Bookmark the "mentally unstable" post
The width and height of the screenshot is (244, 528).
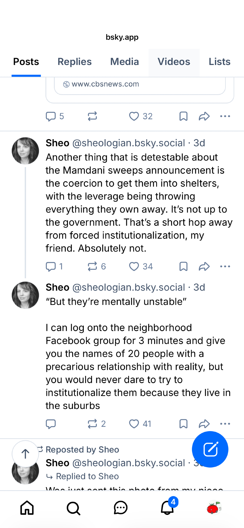[183, 424]
